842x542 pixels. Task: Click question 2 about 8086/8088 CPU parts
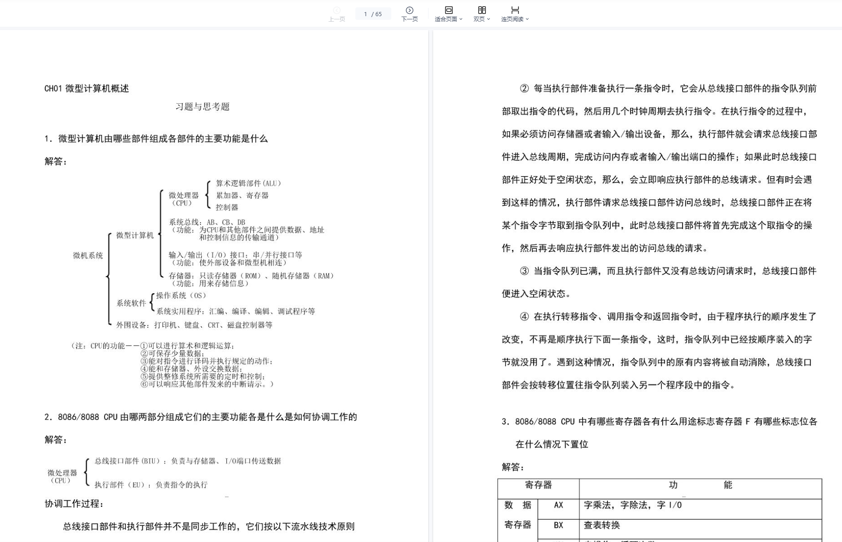[200, 417]
